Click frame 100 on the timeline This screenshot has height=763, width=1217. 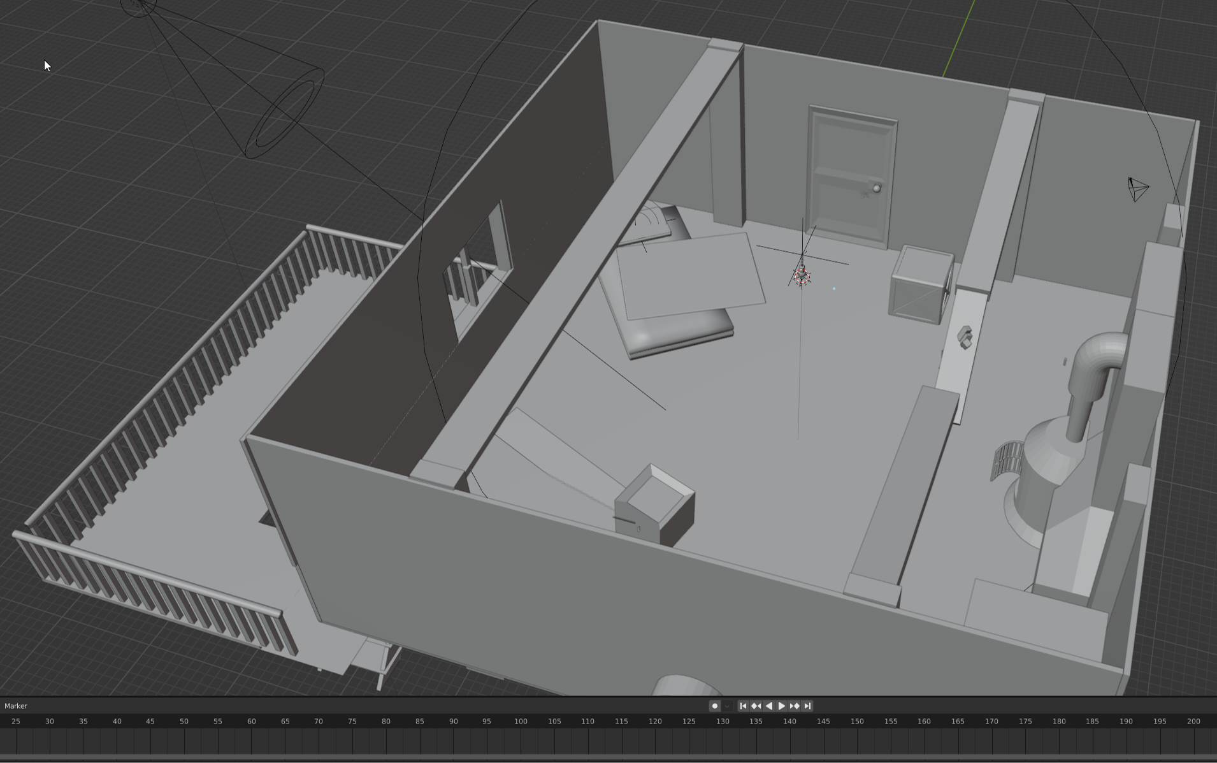tap(521, 722)
